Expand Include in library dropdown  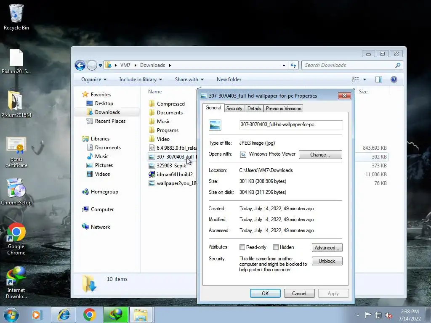pyautogui.click(x=141, y=79)
